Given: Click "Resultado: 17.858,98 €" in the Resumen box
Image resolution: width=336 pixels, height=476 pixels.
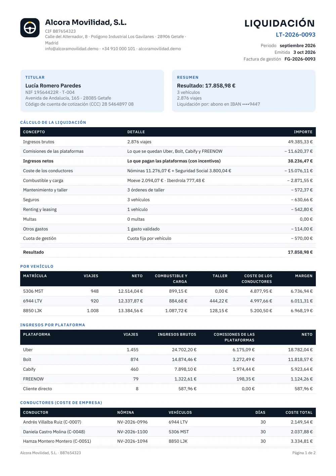Looking at the screenshot, I should pyautogui.click(x=206, y=86).
